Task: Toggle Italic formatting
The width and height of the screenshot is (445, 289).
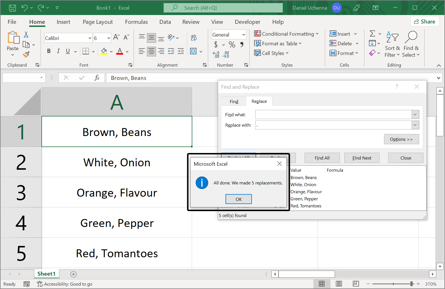Action: pyautogui.click(x=58, y=51)
